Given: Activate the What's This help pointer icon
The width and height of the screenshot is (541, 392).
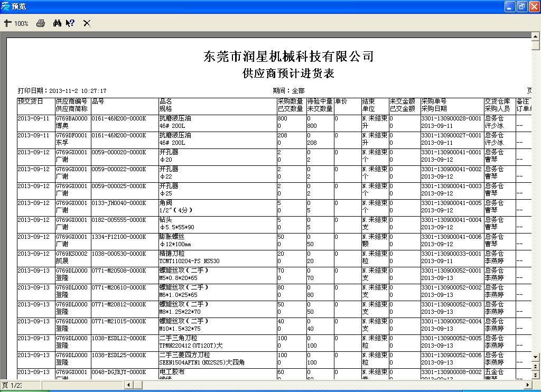Looking at the screenshot, I should point(70,23).
